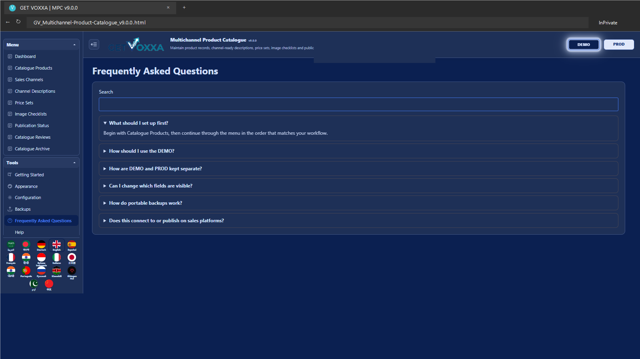Switch to Bahasa Indonesia flag
Image resolution: width=640 pixels, height=359 pixels.
41,259
